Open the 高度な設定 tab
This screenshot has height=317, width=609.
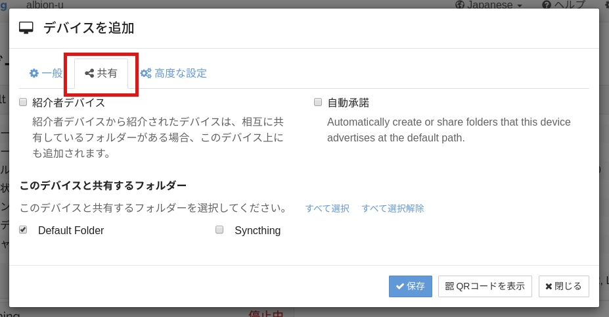[x=173, y=73]
